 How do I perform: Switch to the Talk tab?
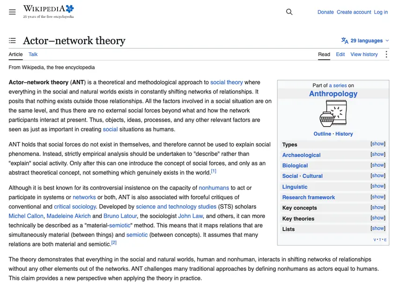[33, 54]
